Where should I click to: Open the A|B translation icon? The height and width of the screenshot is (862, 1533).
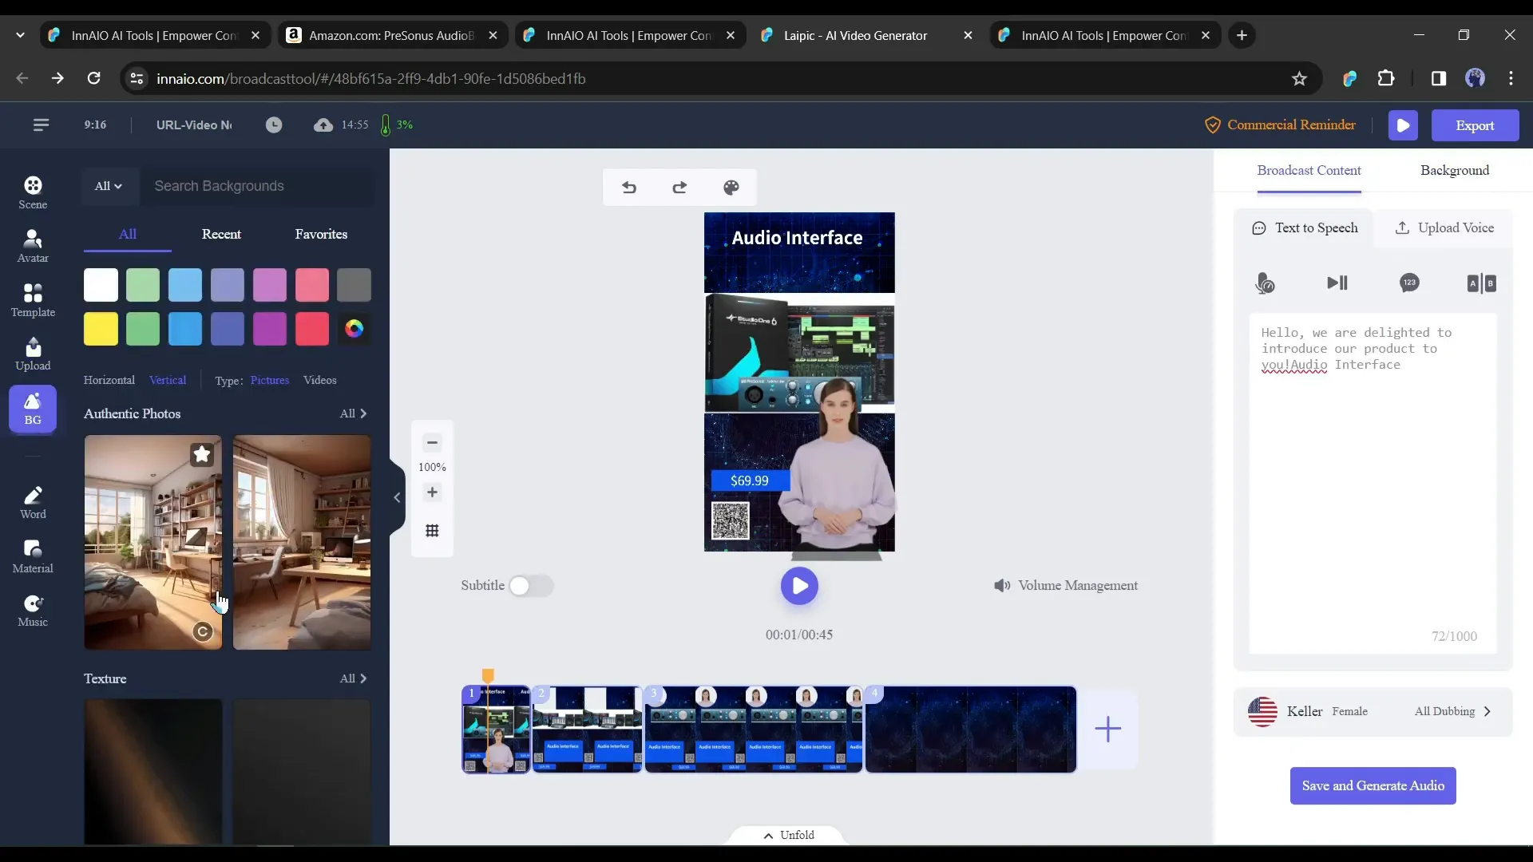(x=1481, y=283)
